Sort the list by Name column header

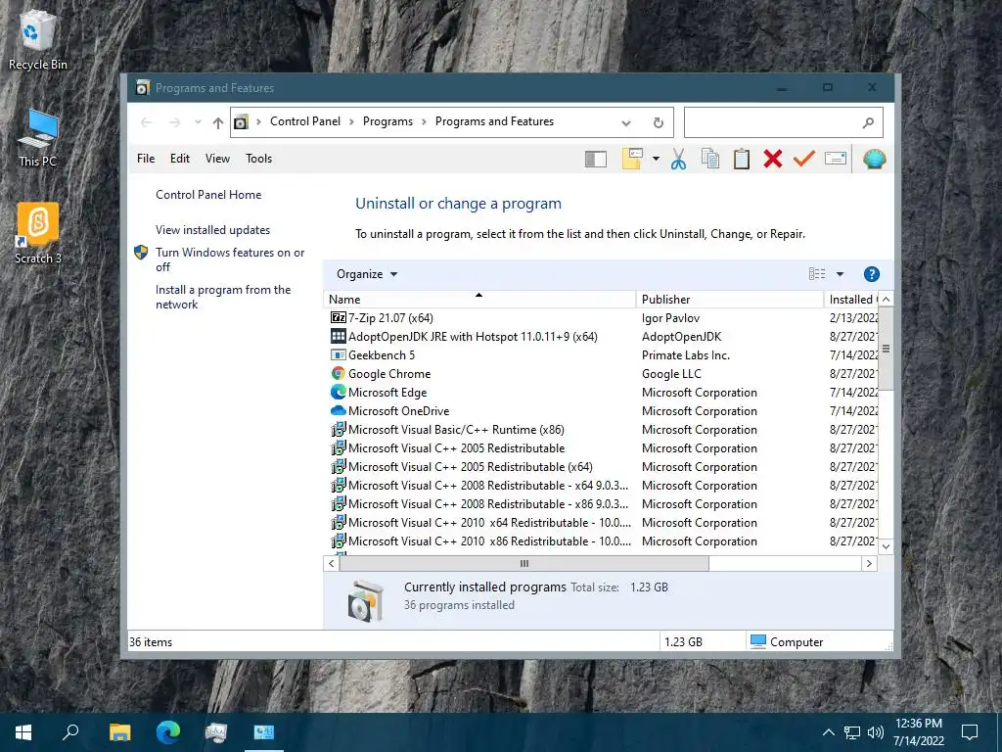tap(479, 300)
